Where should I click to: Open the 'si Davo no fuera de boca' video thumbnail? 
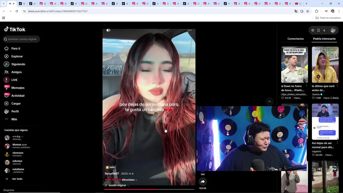294,65
